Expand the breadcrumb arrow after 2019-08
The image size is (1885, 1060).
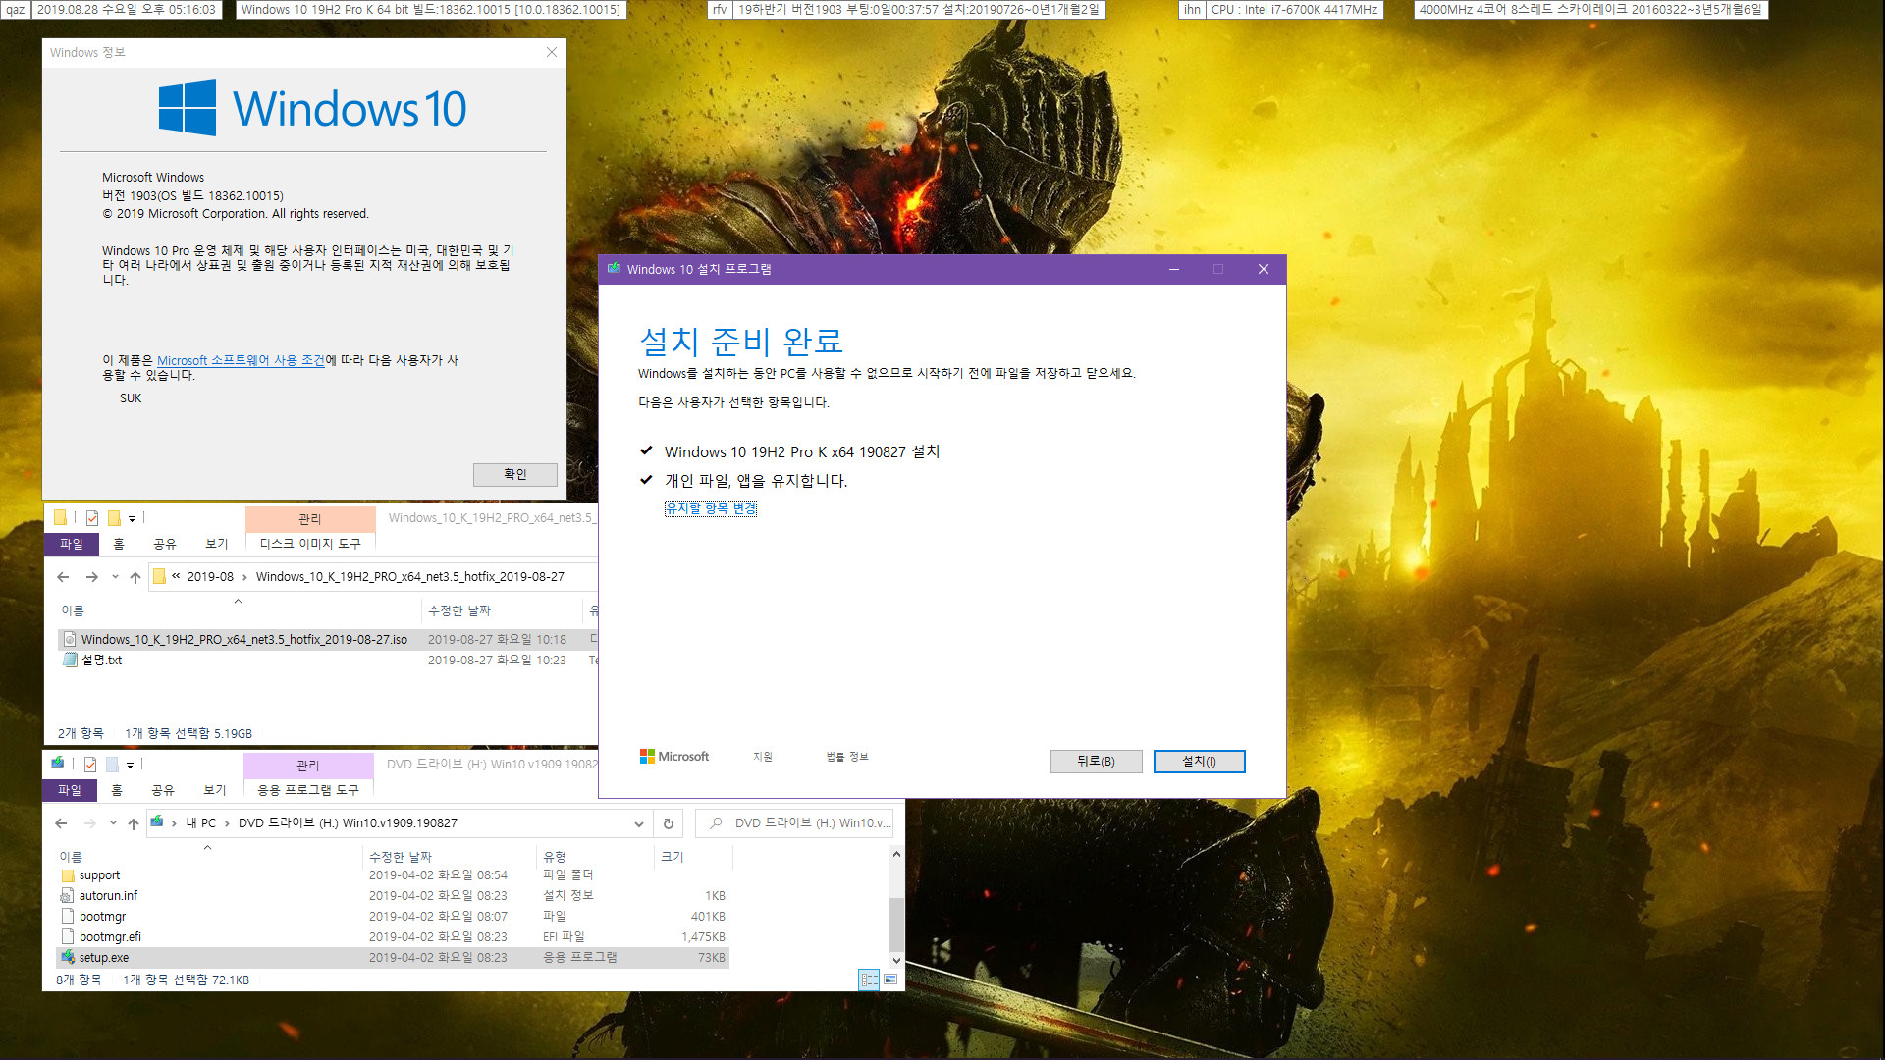click(244, 577)
